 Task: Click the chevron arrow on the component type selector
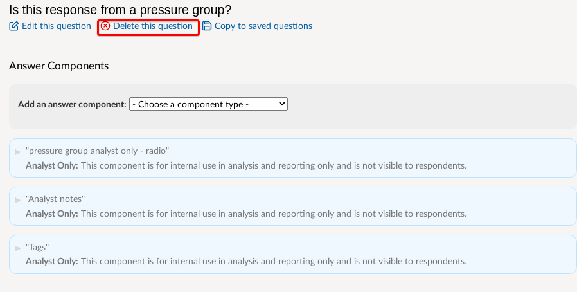282,104
